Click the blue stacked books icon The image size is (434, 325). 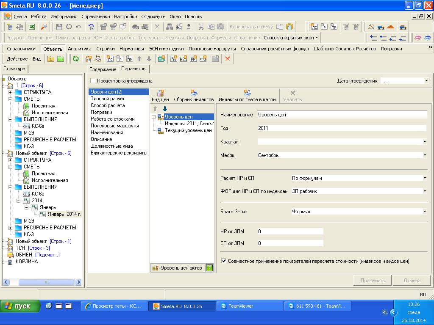pos(428,38)
